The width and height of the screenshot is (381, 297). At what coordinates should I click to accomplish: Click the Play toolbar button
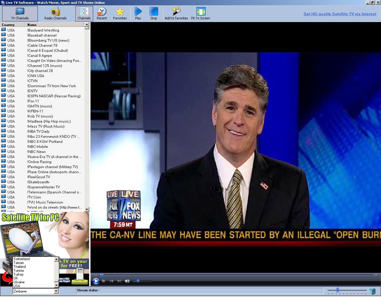(138, 14)
